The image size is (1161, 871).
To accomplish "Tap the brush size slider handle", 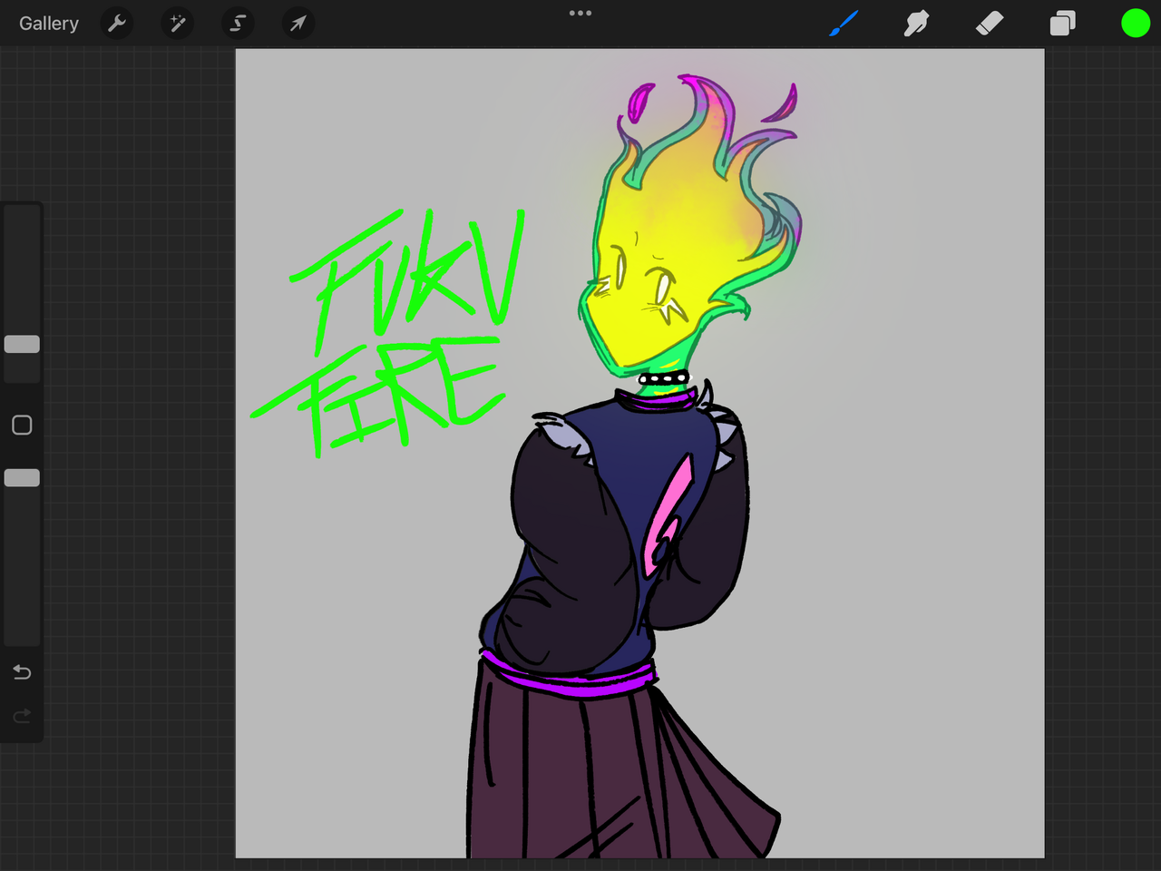I will point(22,344).
